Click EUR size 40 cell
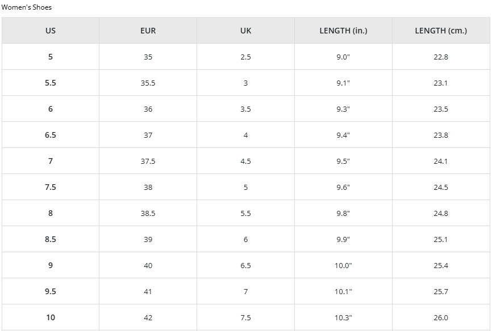Screen dimensions: 492x331 click(x=148, y=265)
